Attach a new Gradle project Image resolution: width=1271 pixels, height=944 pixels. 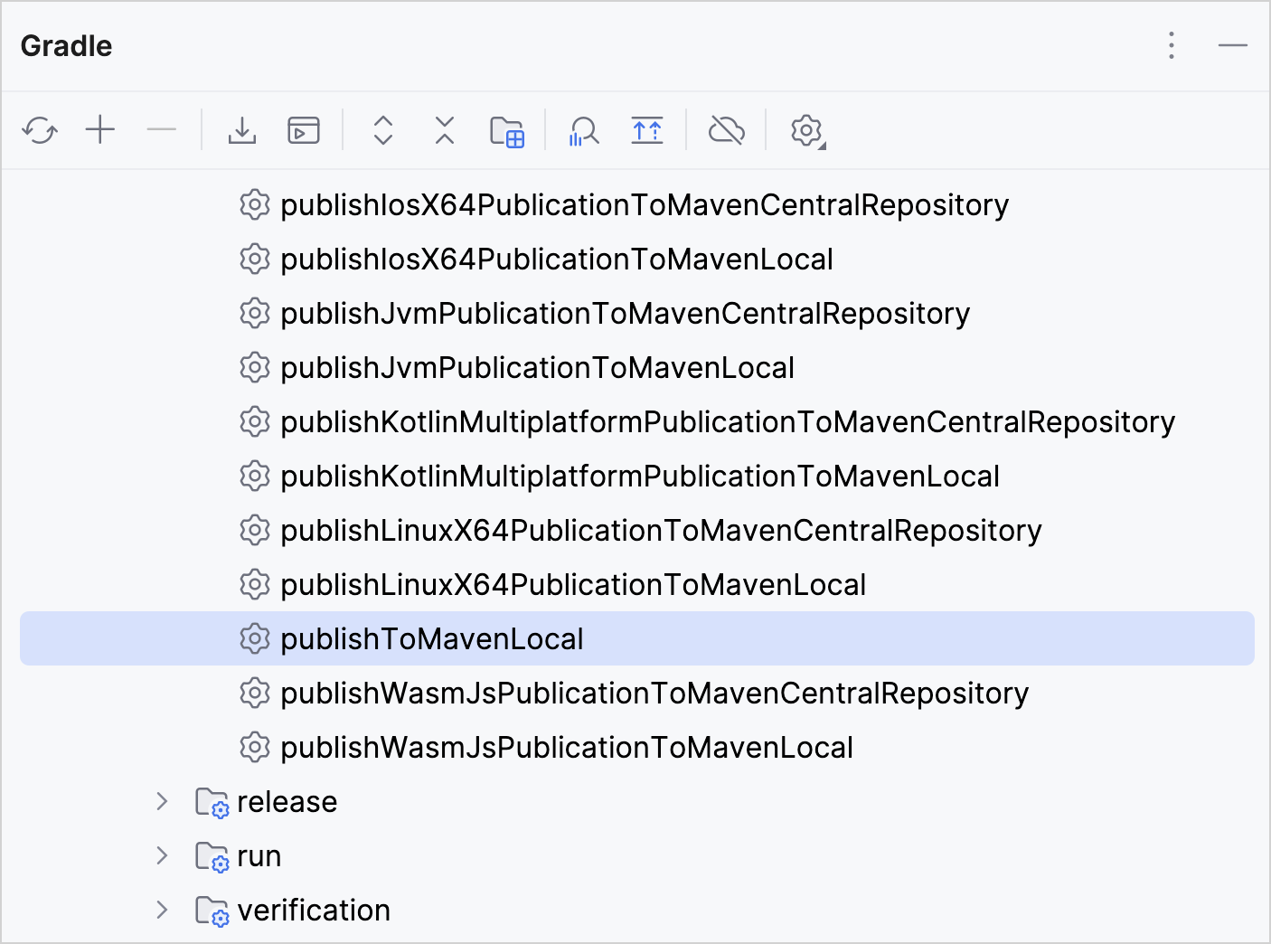[99, 130]
